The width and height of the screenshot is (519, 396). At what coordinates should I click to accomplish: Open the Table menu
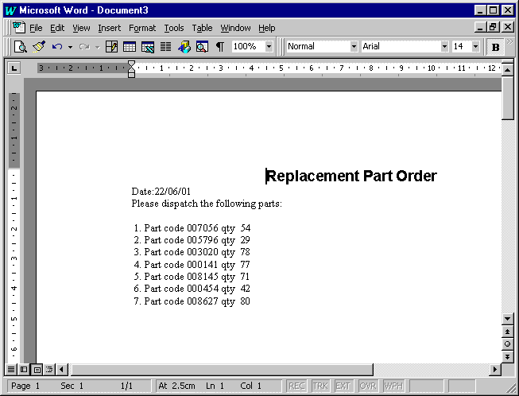click(x=202, y=28)
